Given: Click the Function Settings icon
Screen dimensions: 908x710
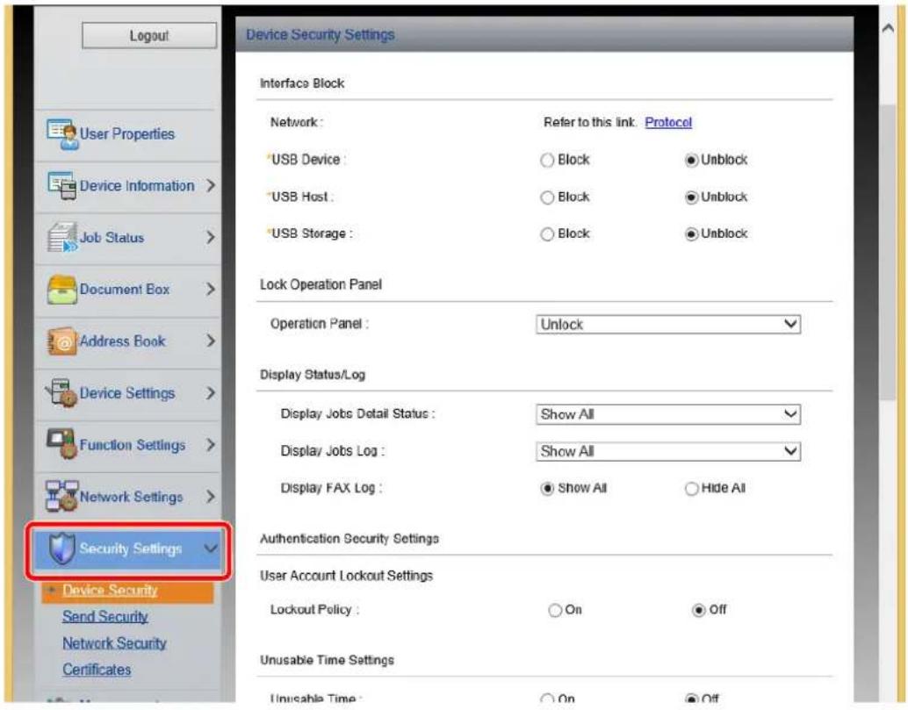Looking at the screenshot, I should [x=62, y=444].
